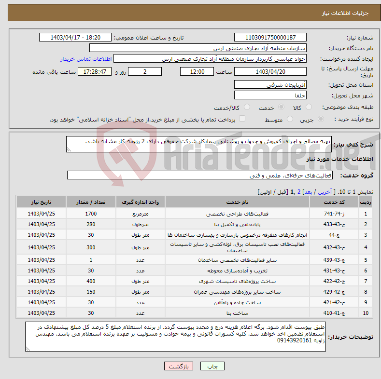
Task: Click the گروه خدمت field
Action: tap(200, 175)
